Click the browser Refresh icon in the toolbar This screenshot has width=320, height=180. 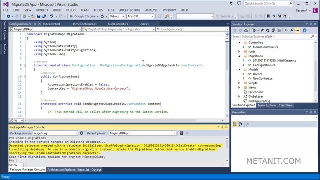(102, 16)
